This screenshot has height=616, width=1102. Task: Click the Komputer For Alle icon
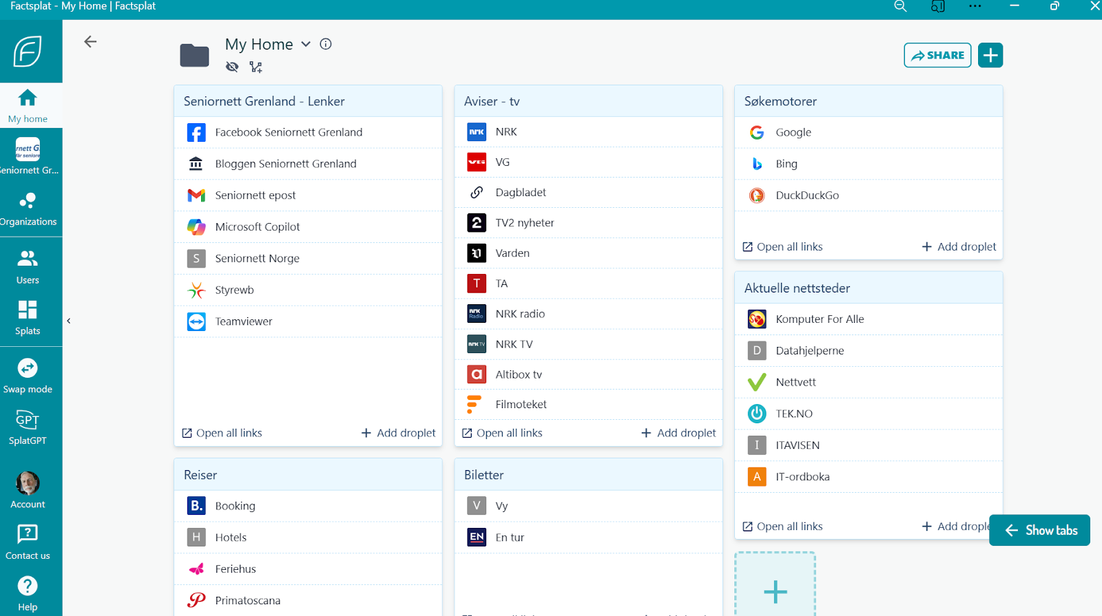[757, 319]
